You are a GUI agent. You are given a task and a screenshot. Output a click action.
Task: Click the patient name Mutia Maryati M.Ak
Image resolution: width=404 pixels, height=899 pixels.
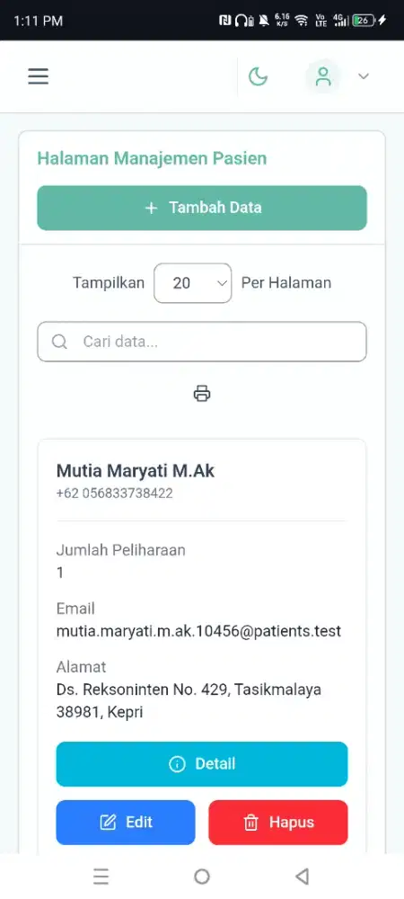pos(136,471)
